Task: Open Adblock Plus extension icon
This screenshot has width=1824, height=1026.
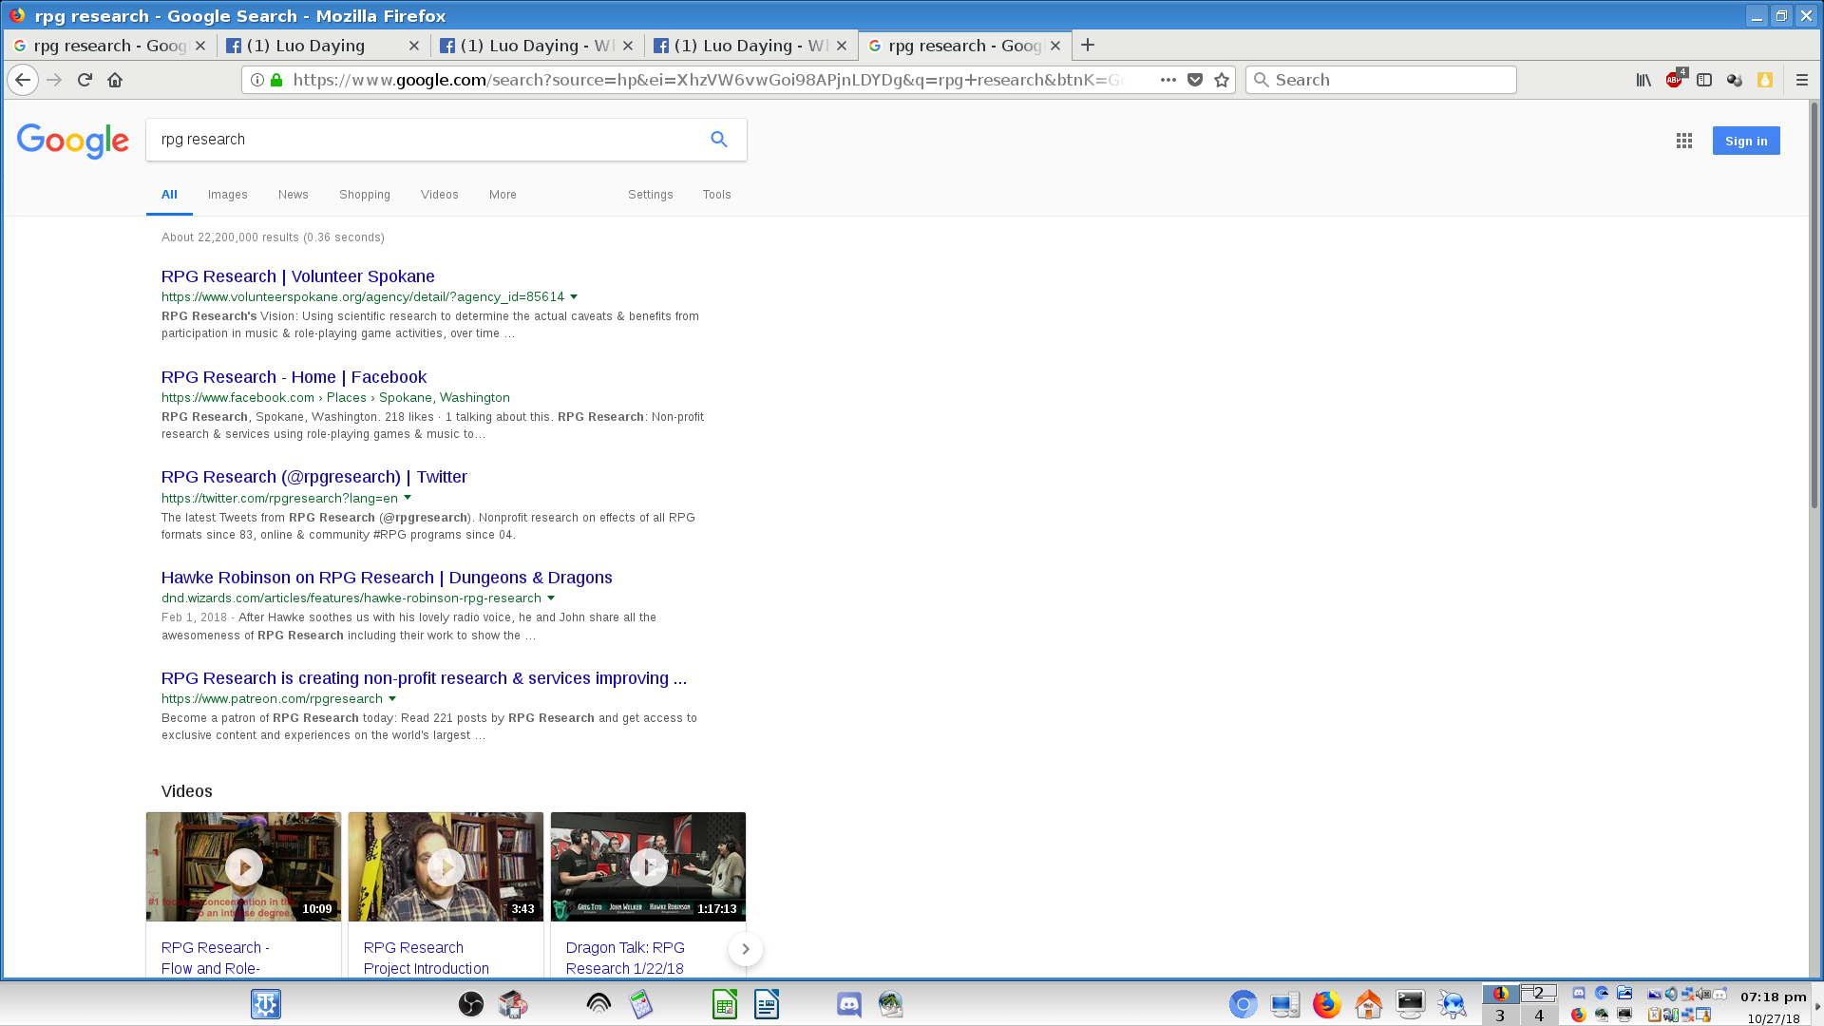Action: point(1674,80)
